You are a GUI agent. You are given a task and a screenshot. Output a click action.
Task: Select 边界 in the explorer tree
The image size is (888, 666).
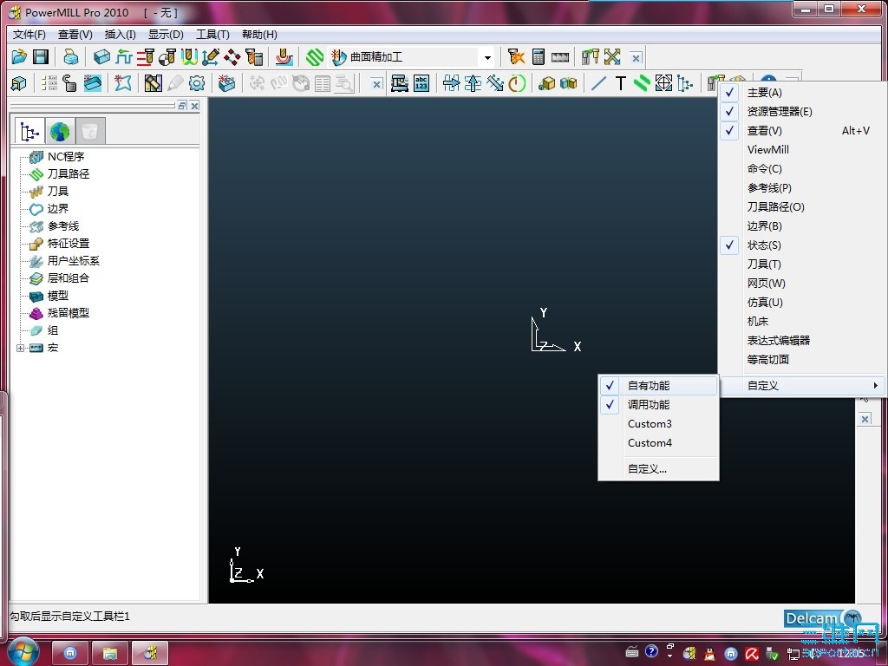(x=58, y=208)
